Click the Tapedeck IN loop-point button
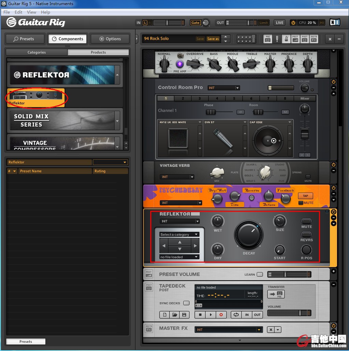 click(247, 315)
